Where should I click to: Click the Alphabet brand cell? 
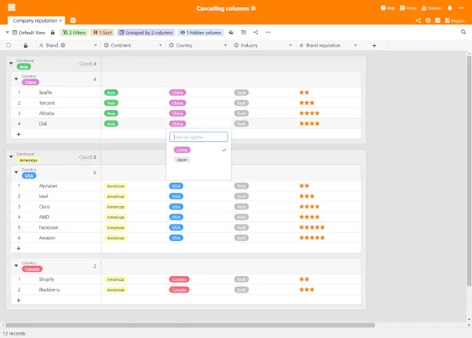click(48, 186)
